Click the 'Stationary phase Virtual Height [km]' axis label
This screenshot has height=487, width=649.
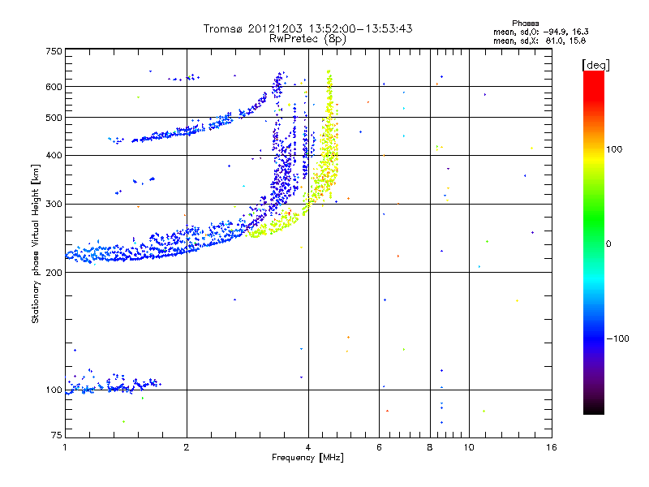tap(35, 243)
